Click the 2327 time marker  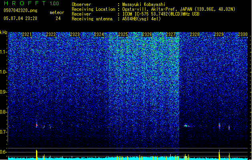coord(171,34)
